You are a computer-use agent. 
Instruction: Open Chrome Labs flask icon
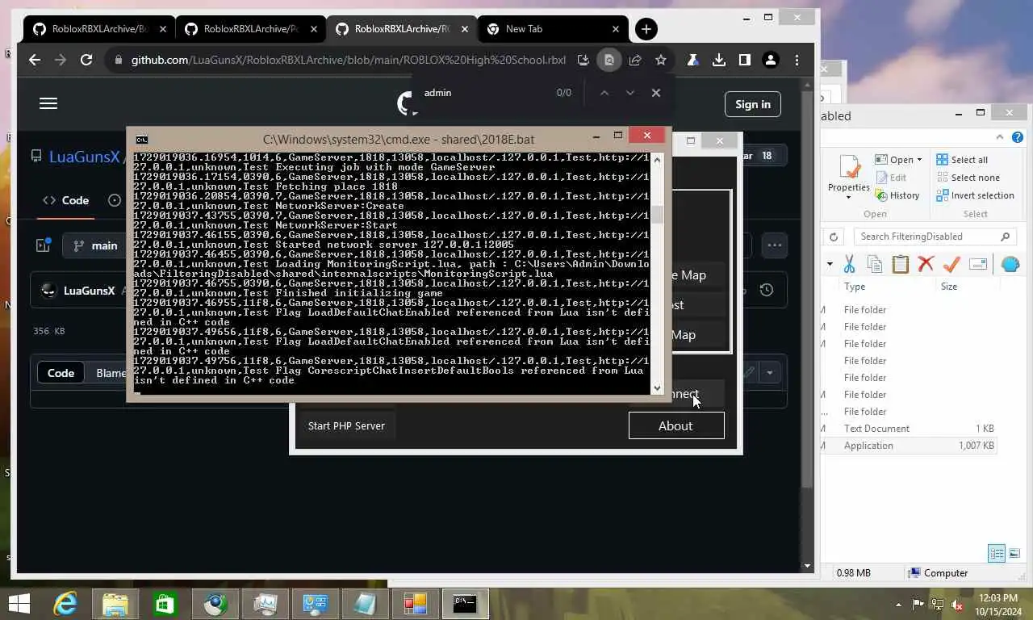tap(692, 60)
